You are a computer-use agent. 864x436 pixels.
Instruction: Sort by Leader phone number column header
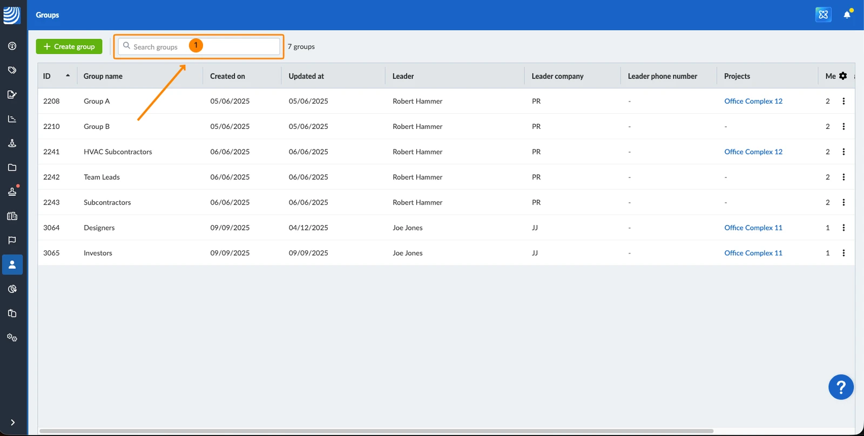click(663, 76)
